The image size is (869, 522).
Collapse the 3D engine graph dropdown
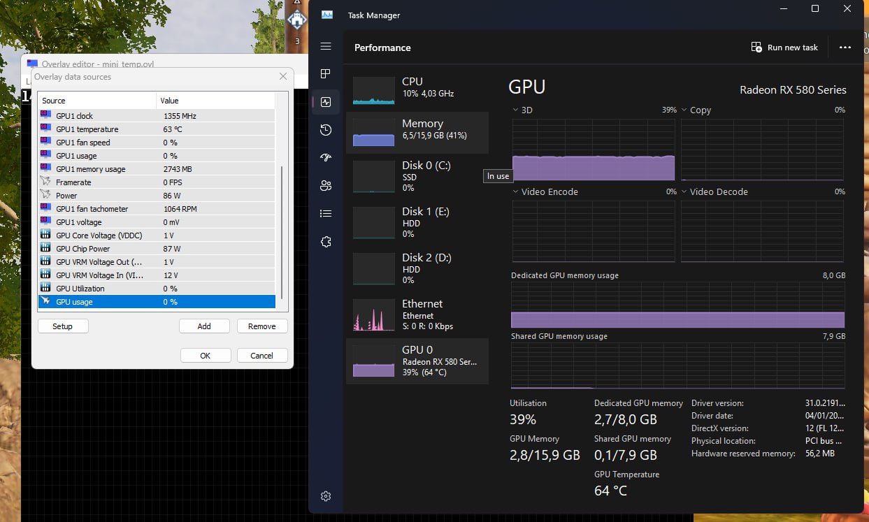pos(515,110)
